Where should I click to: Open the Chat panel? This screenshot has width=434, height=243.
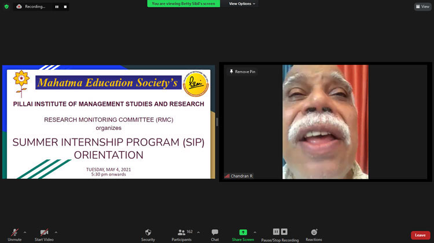coord(215,233)
